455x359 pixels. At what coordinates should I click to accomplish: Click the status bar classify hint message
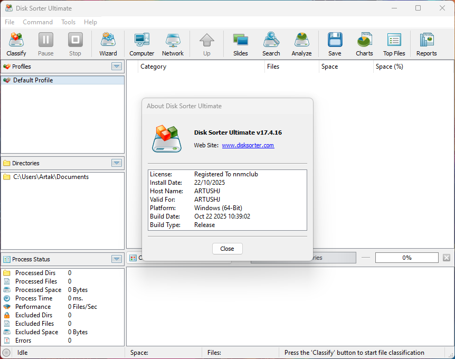(354, 353)
